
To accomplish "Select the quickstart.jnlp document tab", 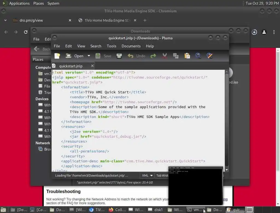I will (x=71, y=66).
